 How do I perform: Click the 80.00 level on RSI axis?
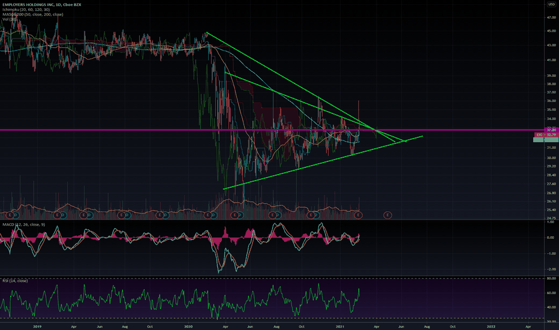click(551, 278)
